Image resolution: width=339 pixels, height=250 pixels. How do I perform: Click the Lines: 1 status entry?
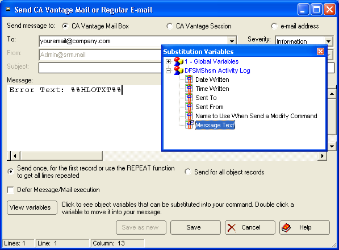coord(18,243)
